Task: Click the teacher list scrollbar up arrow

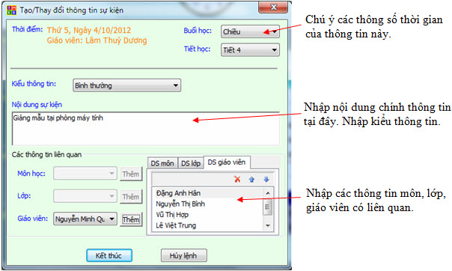Action: [x=268, y=192]
